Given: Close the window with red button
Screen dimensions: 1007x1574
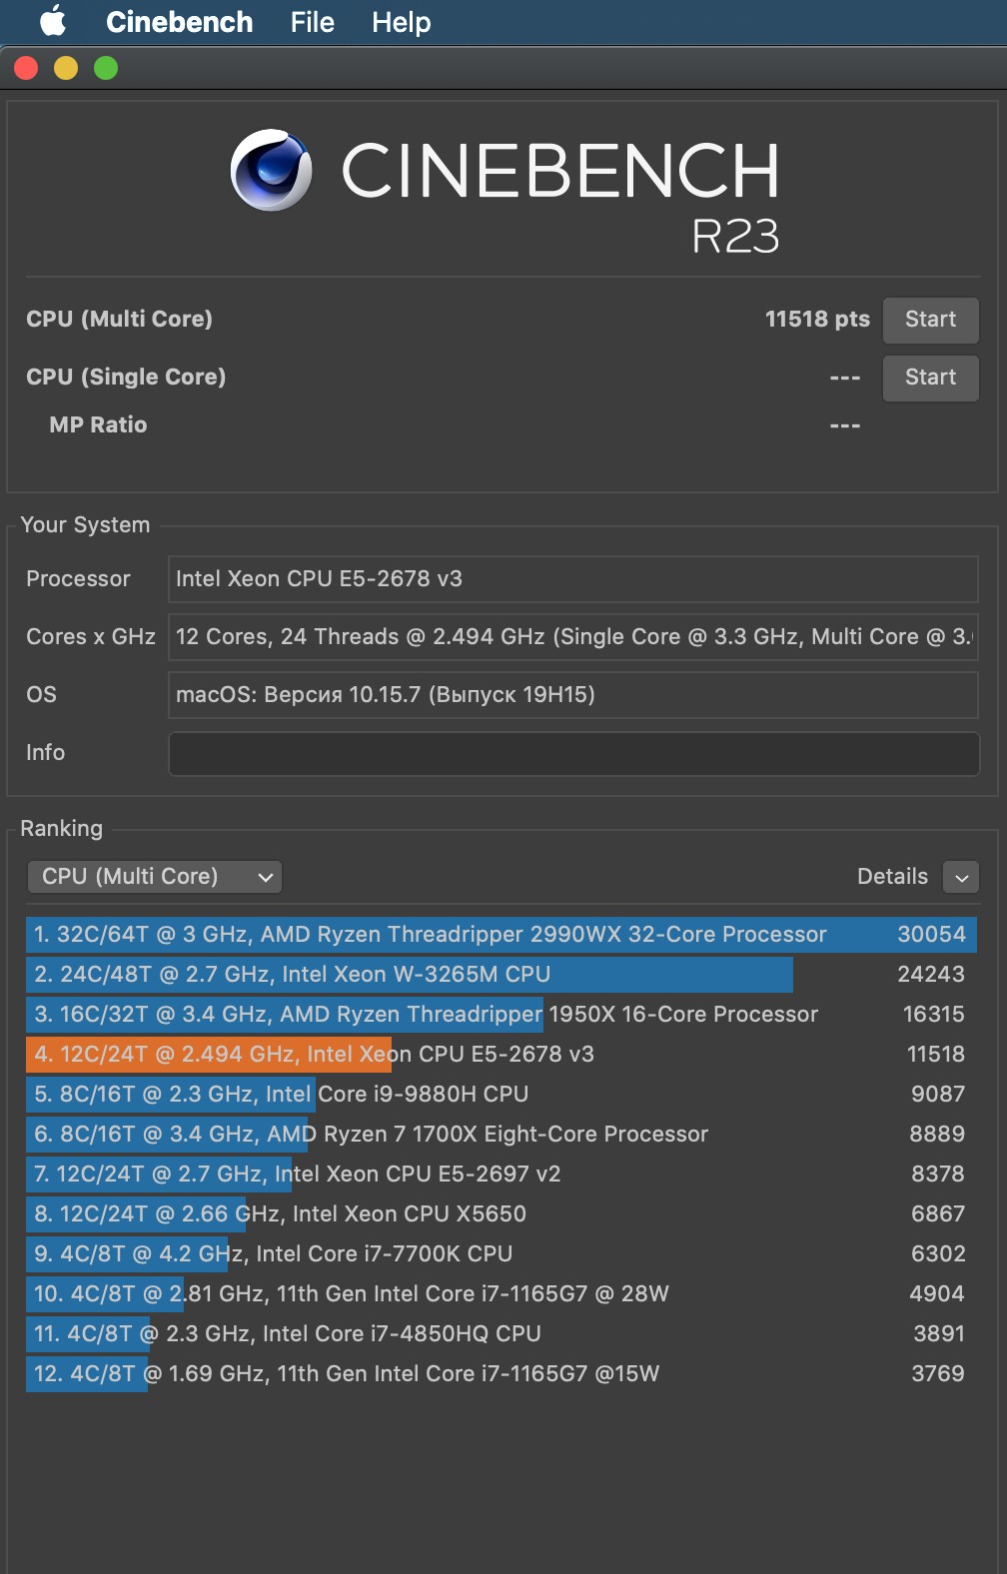Looking at the screenshot, I should coord(26,68).
